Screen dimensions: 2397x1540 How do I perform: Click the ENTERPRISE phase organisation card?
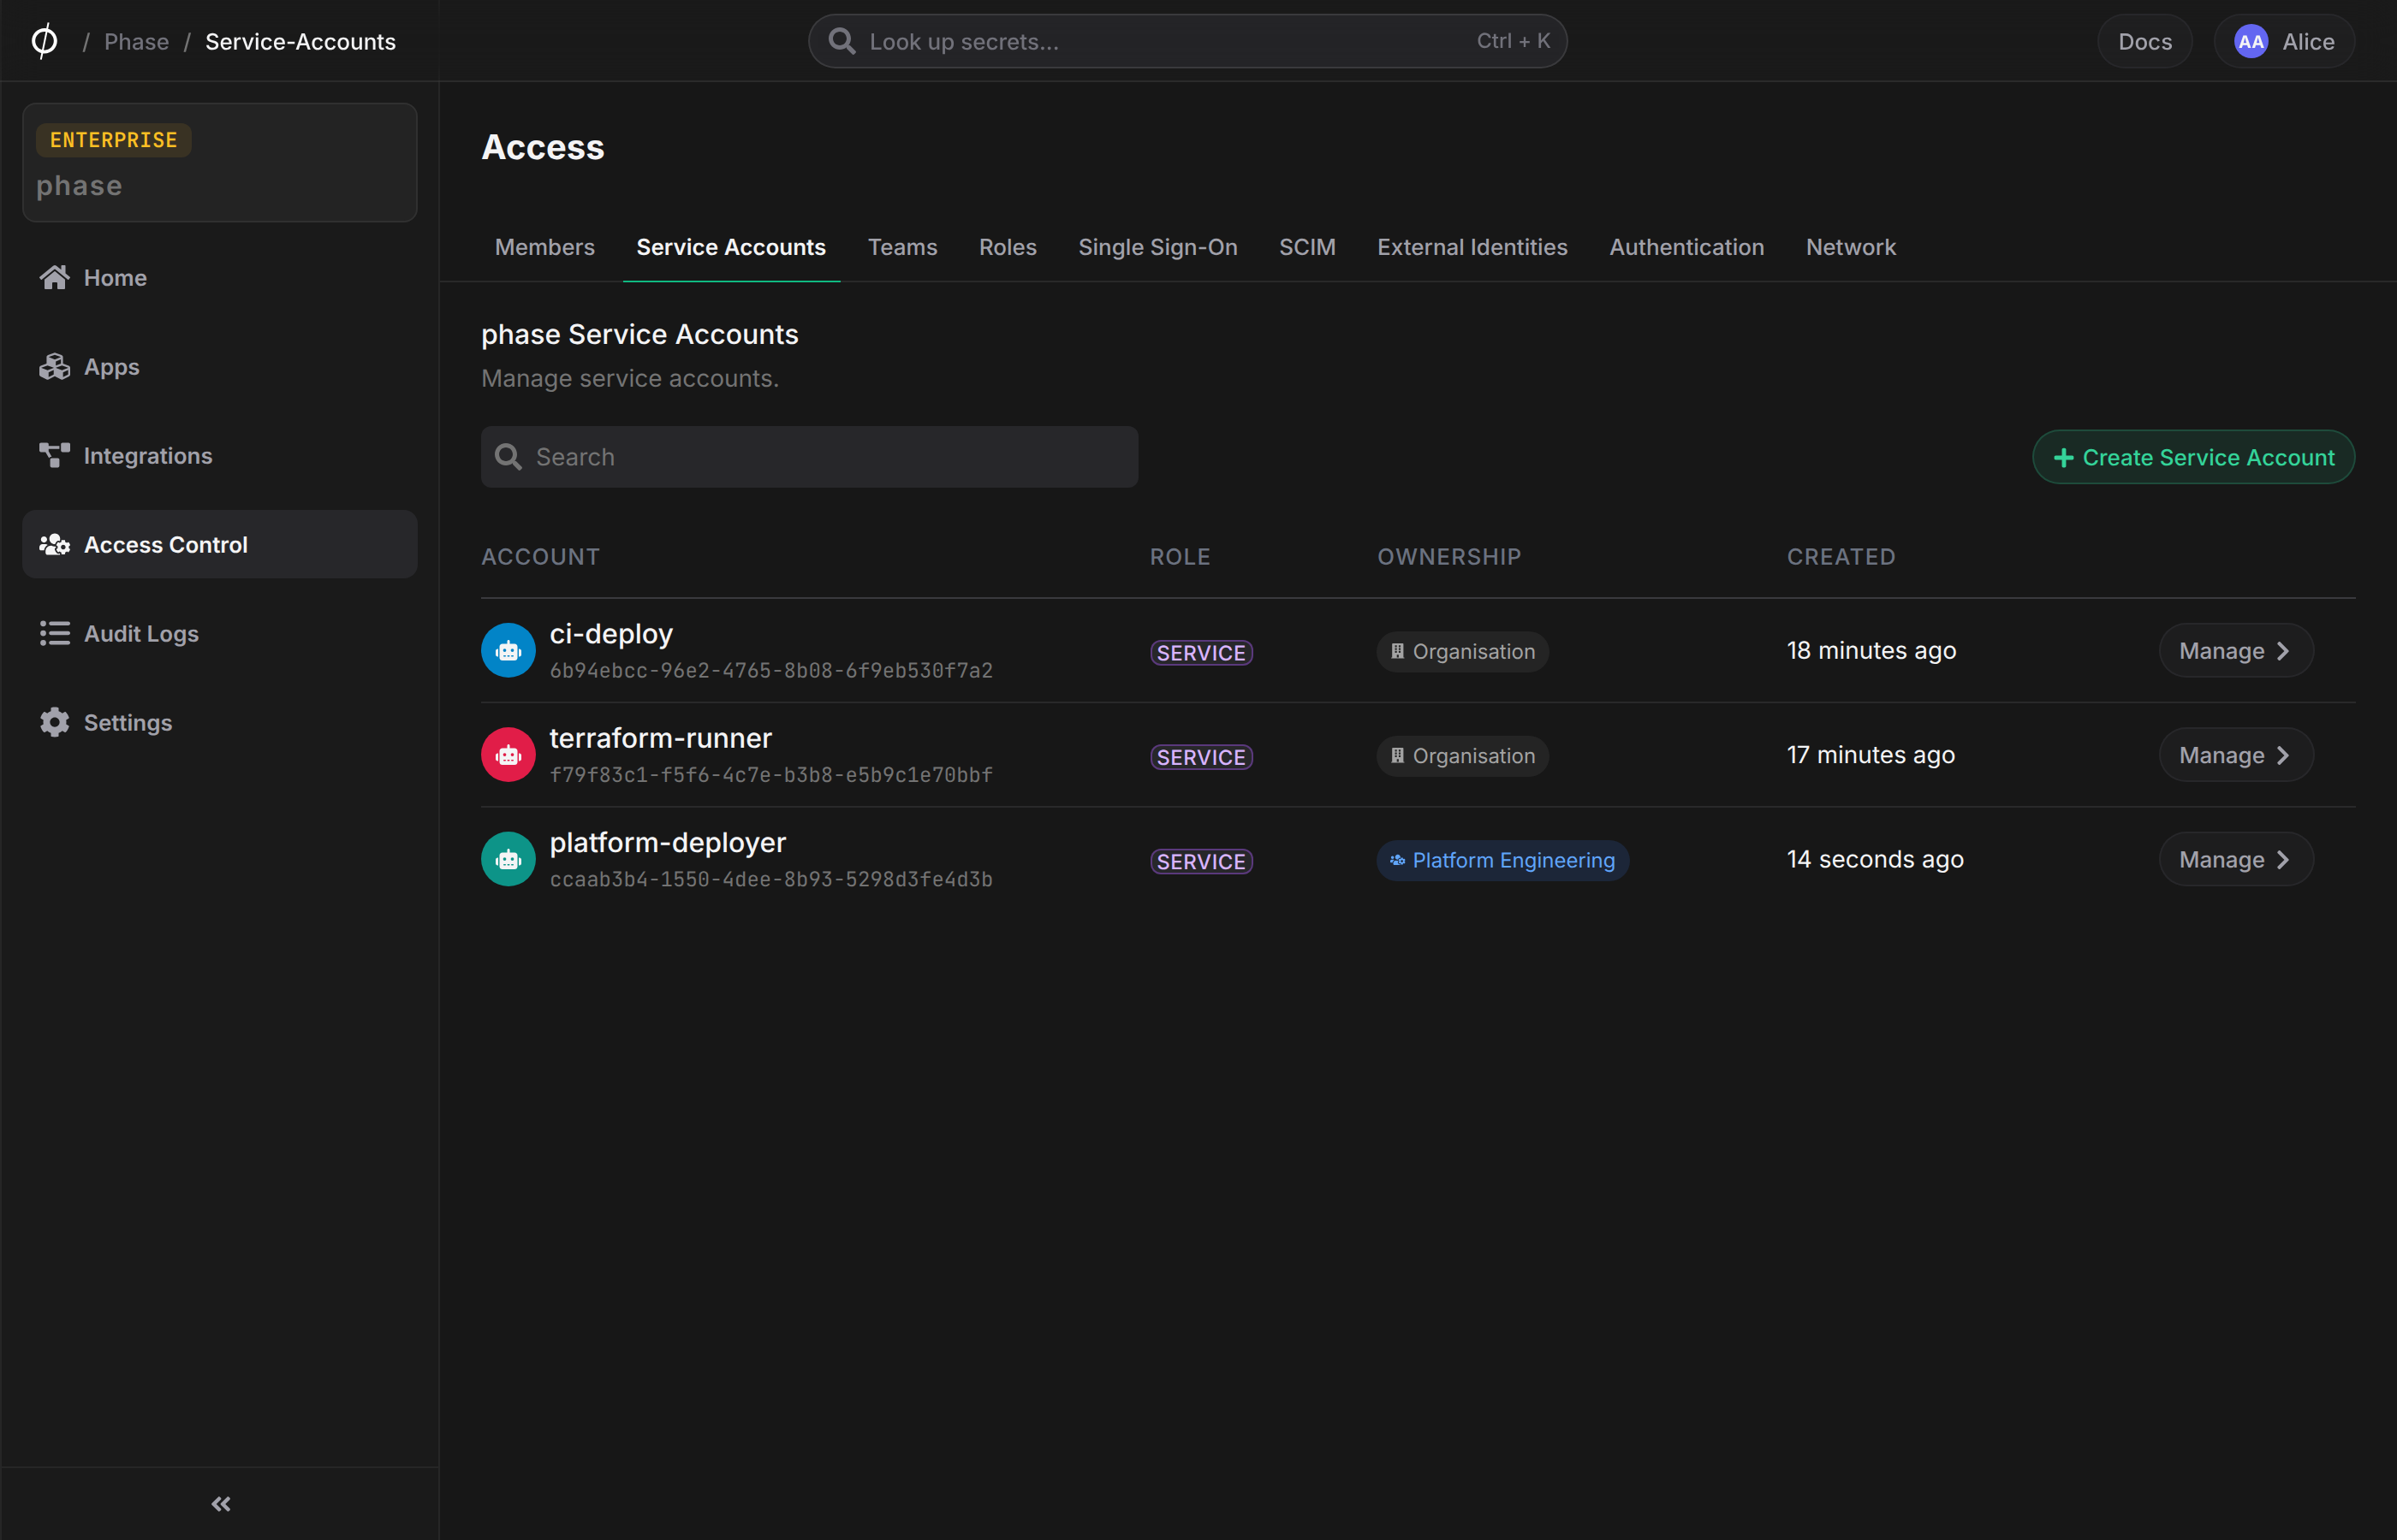[x=219, y=163]
